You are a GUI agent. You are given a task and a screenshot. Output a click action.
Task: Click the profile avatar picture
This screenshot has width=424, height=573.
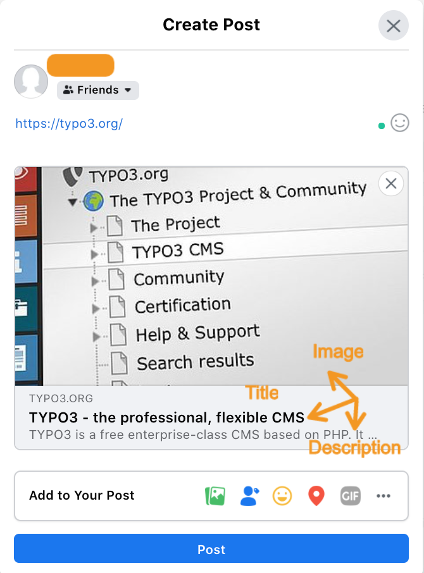tap(31, 82)
